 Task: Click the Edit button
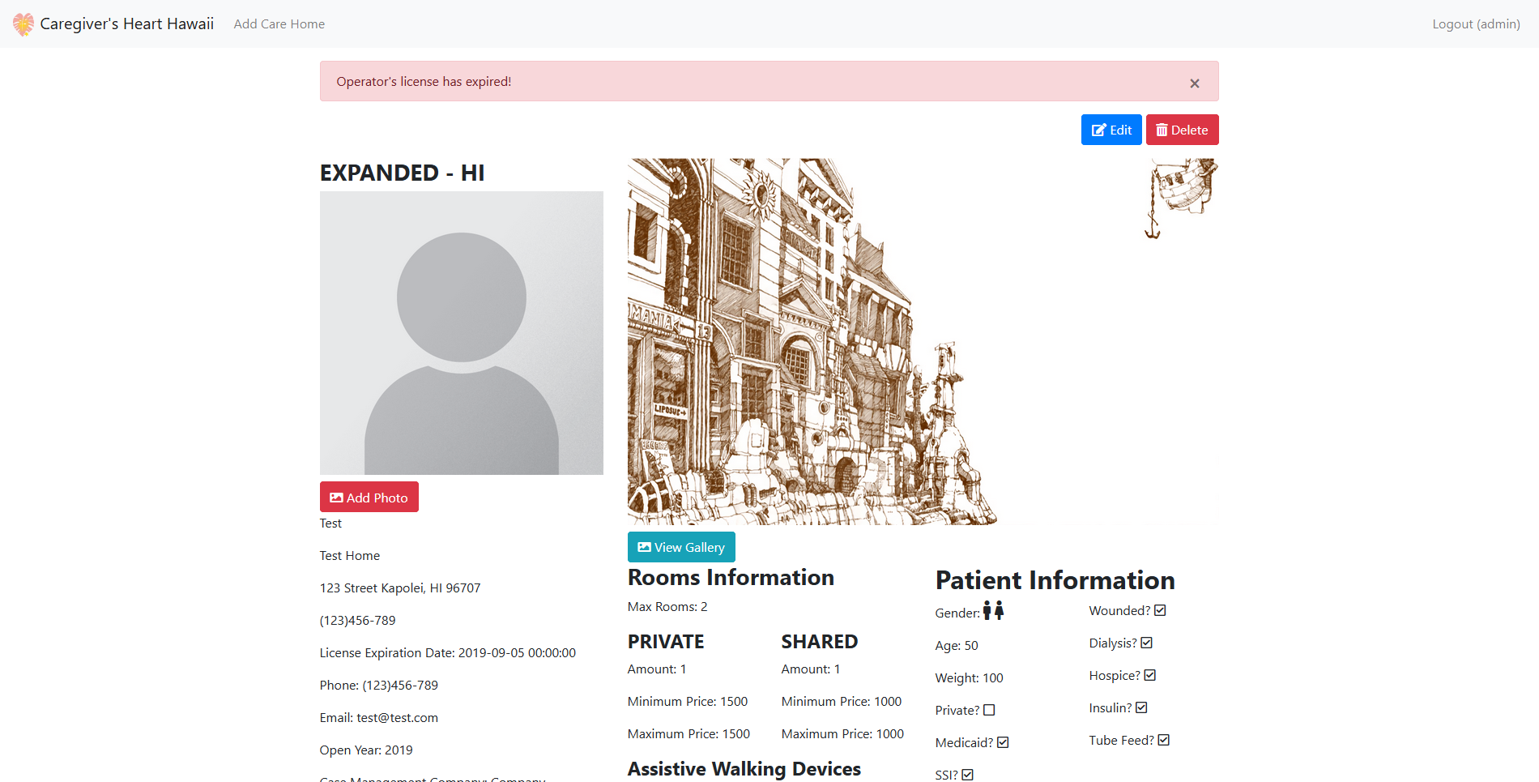click(1111, 130)
